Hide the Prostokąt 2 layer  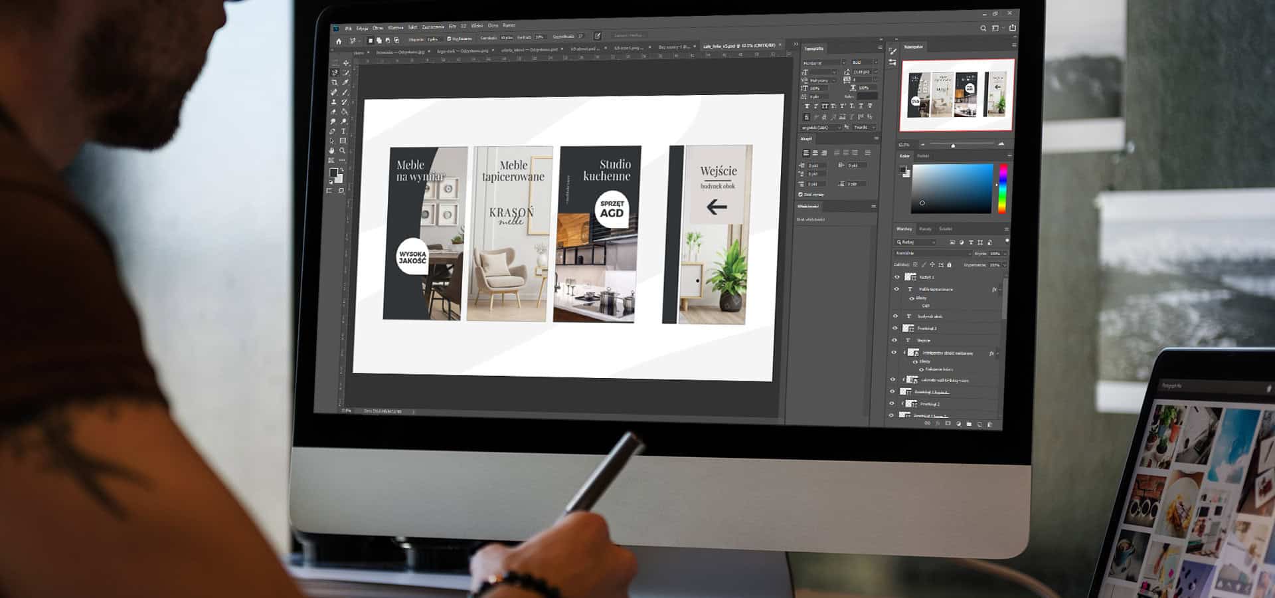892,403
